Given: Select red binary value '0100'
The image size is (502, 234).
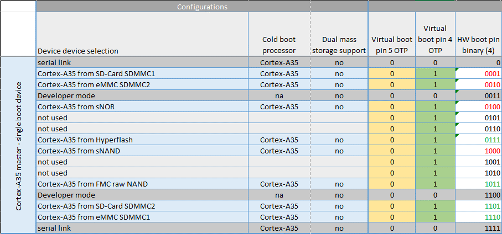Looking at the screenshot, I should click(478, 107).
